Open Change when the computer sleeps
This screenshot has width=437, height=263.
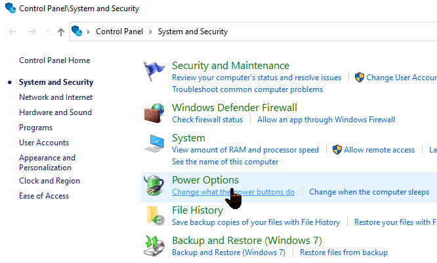(x=369, y=192)
